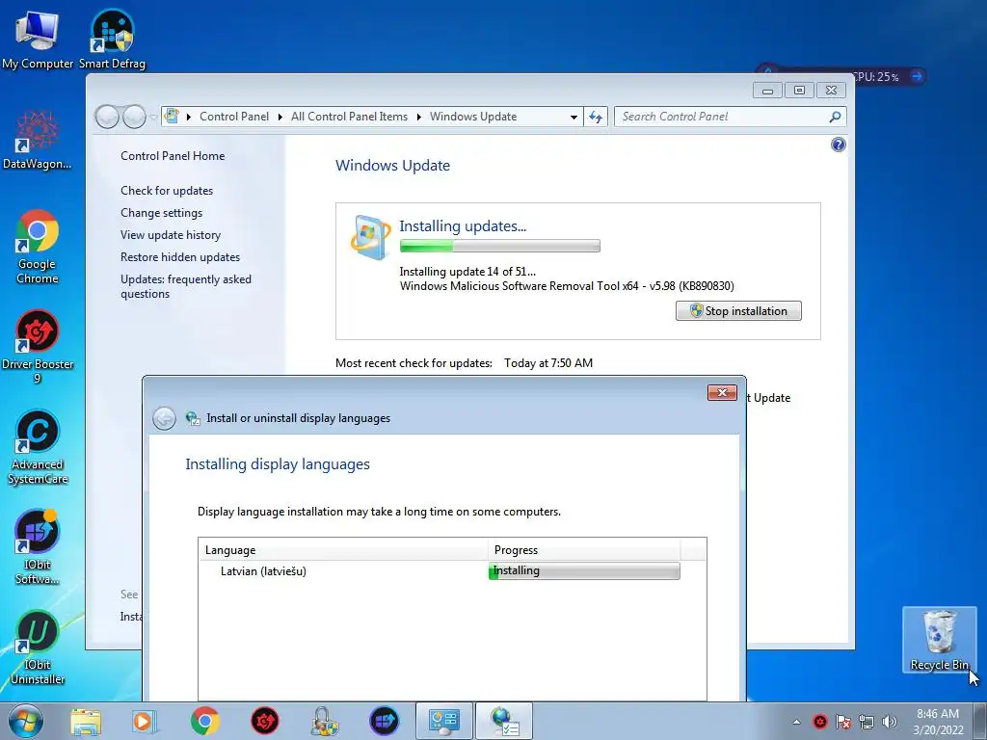Screen dimensions: 987x740
Task: Select Latvian (latviešu) language row
Action: [x=452, y=570]
